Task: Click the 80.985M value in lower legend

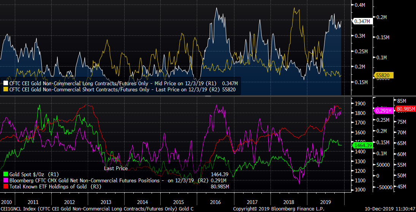Action: [220, 187]
